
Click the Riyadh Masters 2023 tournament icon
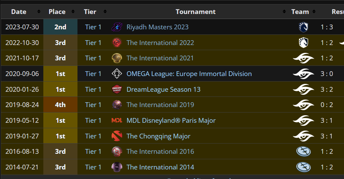click(x=117, y=27)
